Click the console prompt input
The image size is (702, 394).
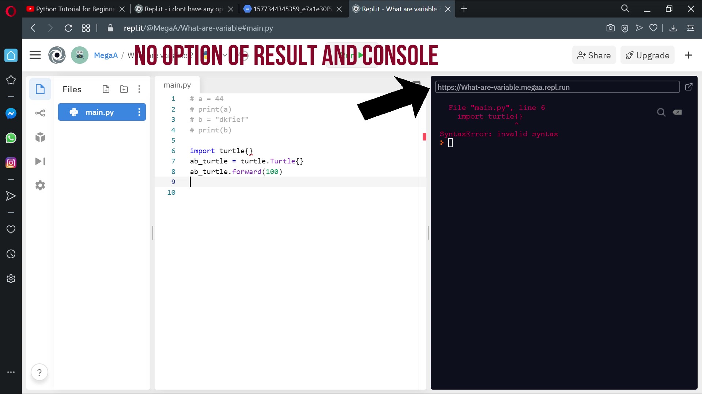click(x=450, y=143)
